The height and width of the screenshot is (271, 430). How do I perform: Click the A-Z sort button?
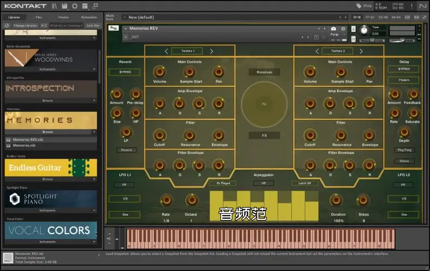click(44, 25)
